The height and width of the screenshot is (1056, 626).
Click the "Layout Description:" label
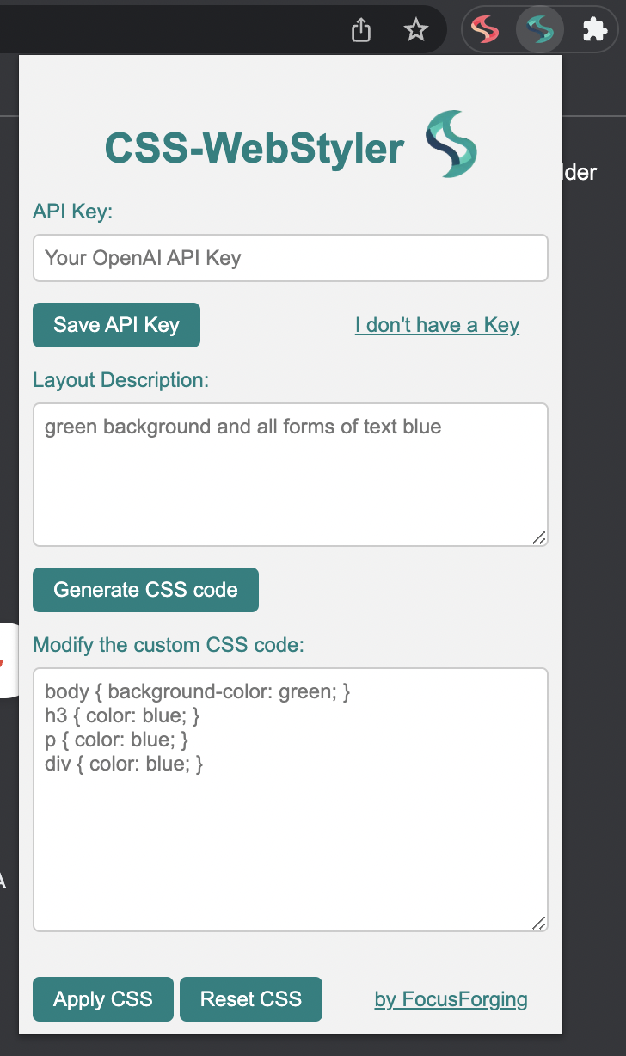tap(121, 380)
